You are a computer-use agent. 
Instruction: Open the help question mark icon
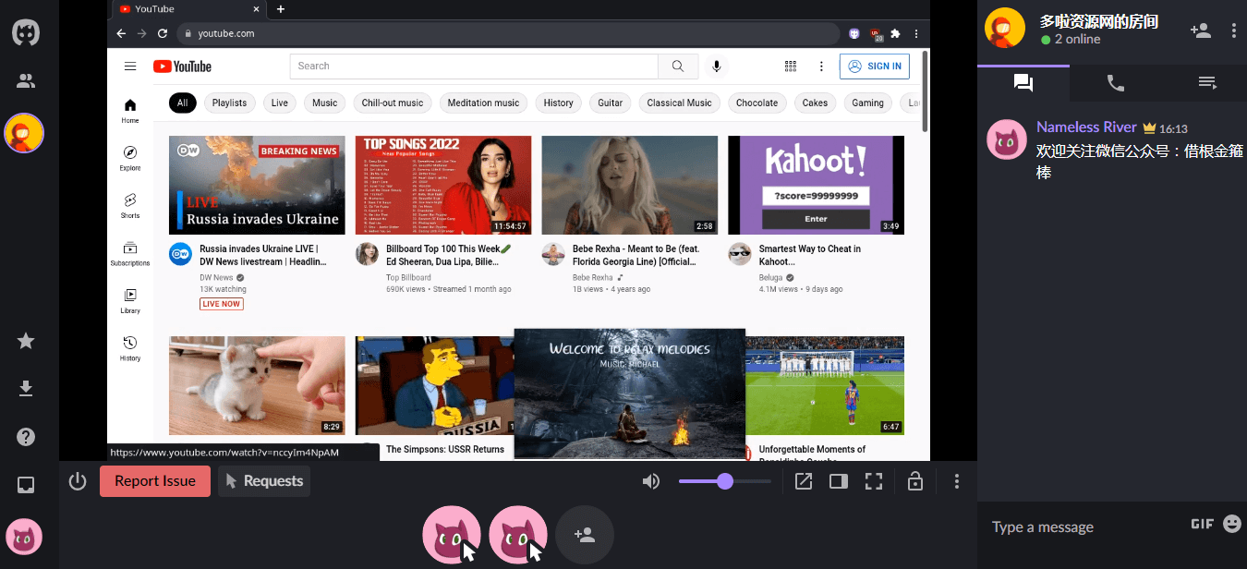tap(26, 437)
